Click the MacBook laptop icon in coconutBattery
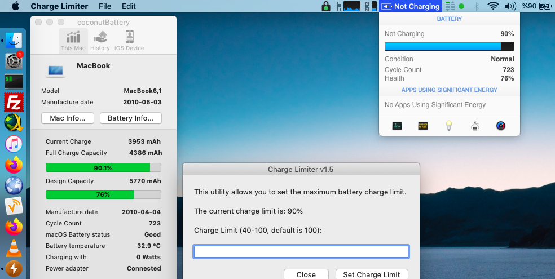Image resolution: width=555 pixels, height=279 pixels. [x=56, y=71]
